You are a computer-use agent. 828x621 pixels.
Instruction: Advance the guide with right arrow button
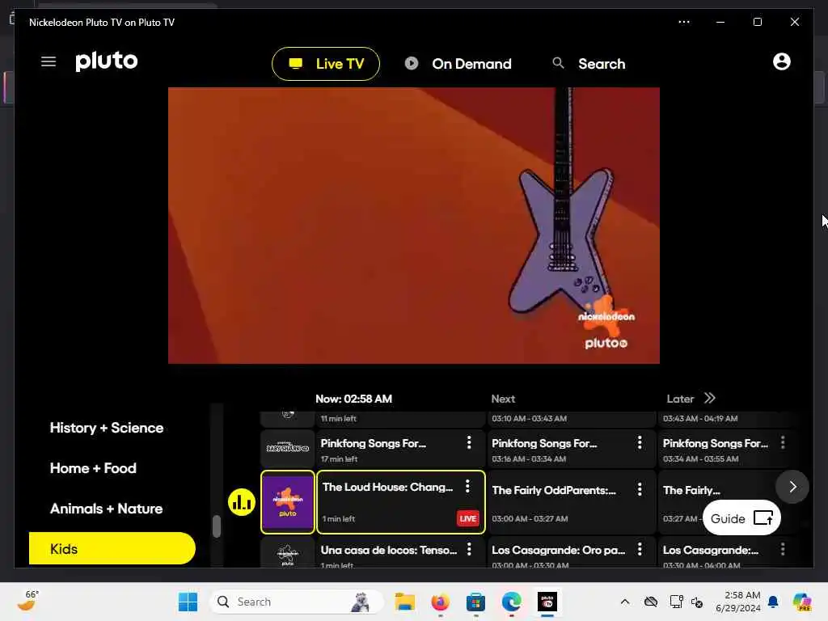(x=792, y=487)
